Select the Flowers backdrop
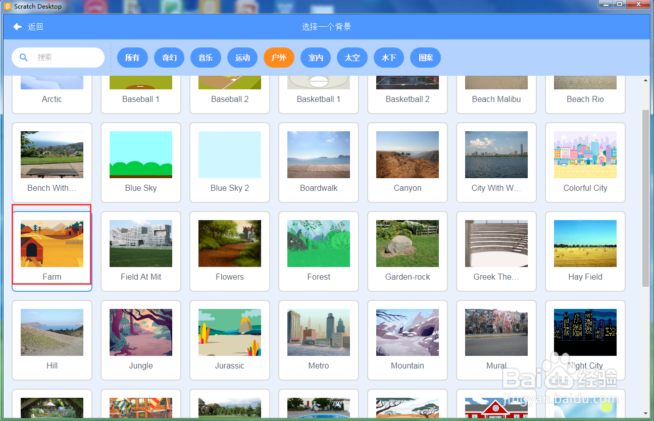The height and width of the screenshot is (421, 654). (230, 251)
